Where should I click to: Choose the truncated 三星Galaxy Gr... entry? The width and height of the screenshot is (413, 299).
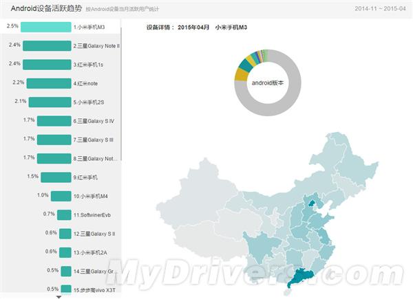[x=96, y=272]
